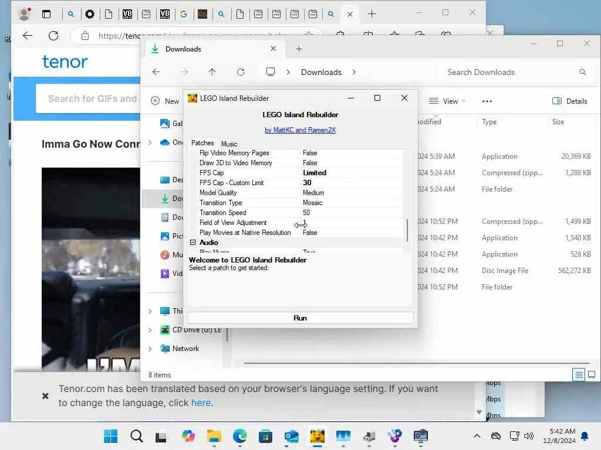Select the Transition Speed patch row
This screenshot has height=450, width=601.
(300, 213)
